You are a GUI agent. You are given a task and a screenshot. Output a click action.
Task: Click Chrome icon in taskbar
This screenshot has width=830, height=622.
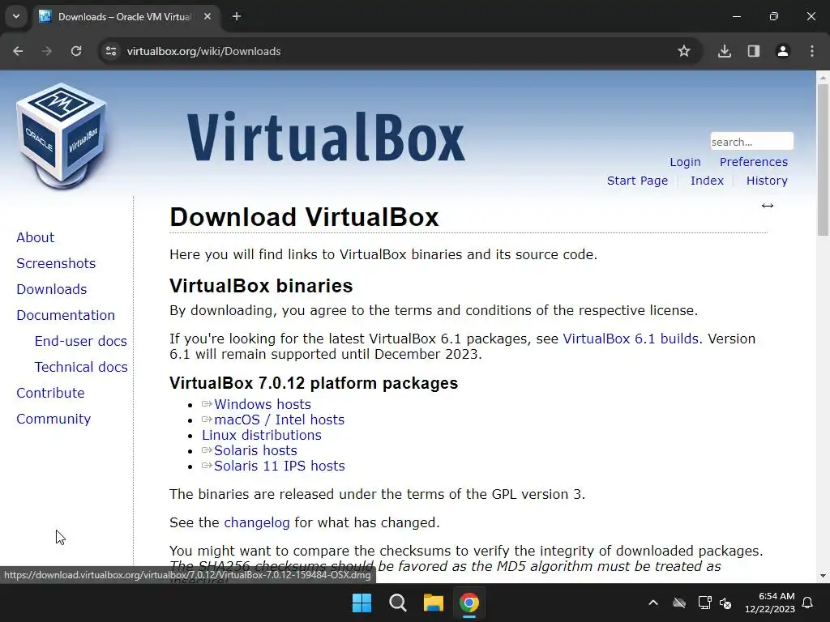point(469,603)
